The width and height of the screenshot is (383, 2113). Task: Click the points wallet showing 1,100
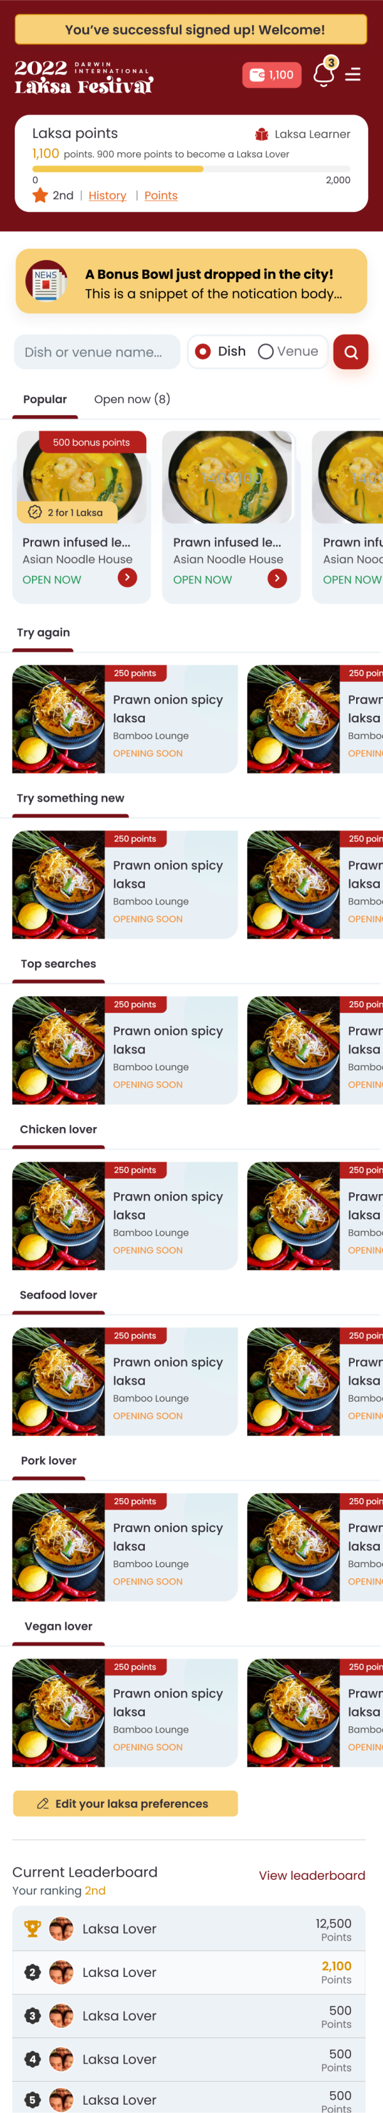click(x=273, y=74)
